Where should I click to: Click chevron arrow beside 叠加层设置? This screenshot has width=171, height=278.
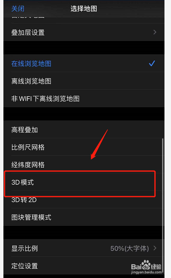[x=155, y=32]
